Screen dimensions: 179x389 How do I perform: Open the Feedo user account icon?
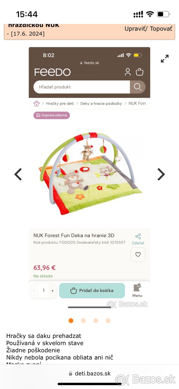coord(128,72)
